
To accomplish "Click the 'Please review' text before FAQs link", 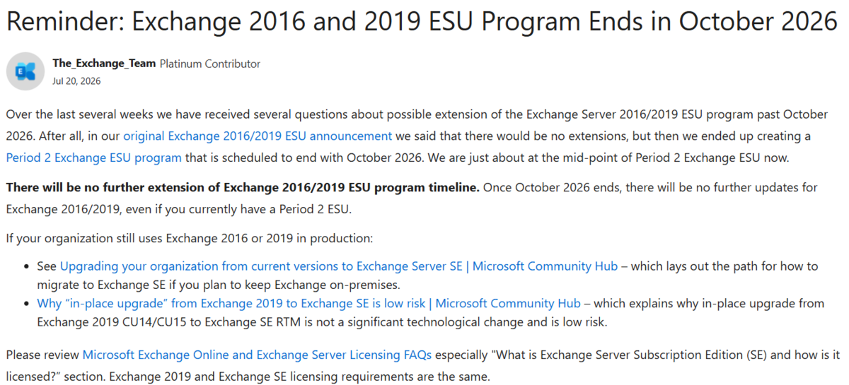I will [x=42, y=354].
